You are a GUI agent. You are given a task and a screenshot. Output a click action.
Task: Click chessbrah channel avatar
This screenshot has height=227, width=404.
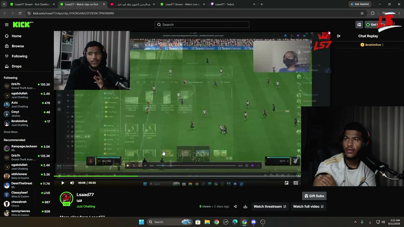[7, 203]
